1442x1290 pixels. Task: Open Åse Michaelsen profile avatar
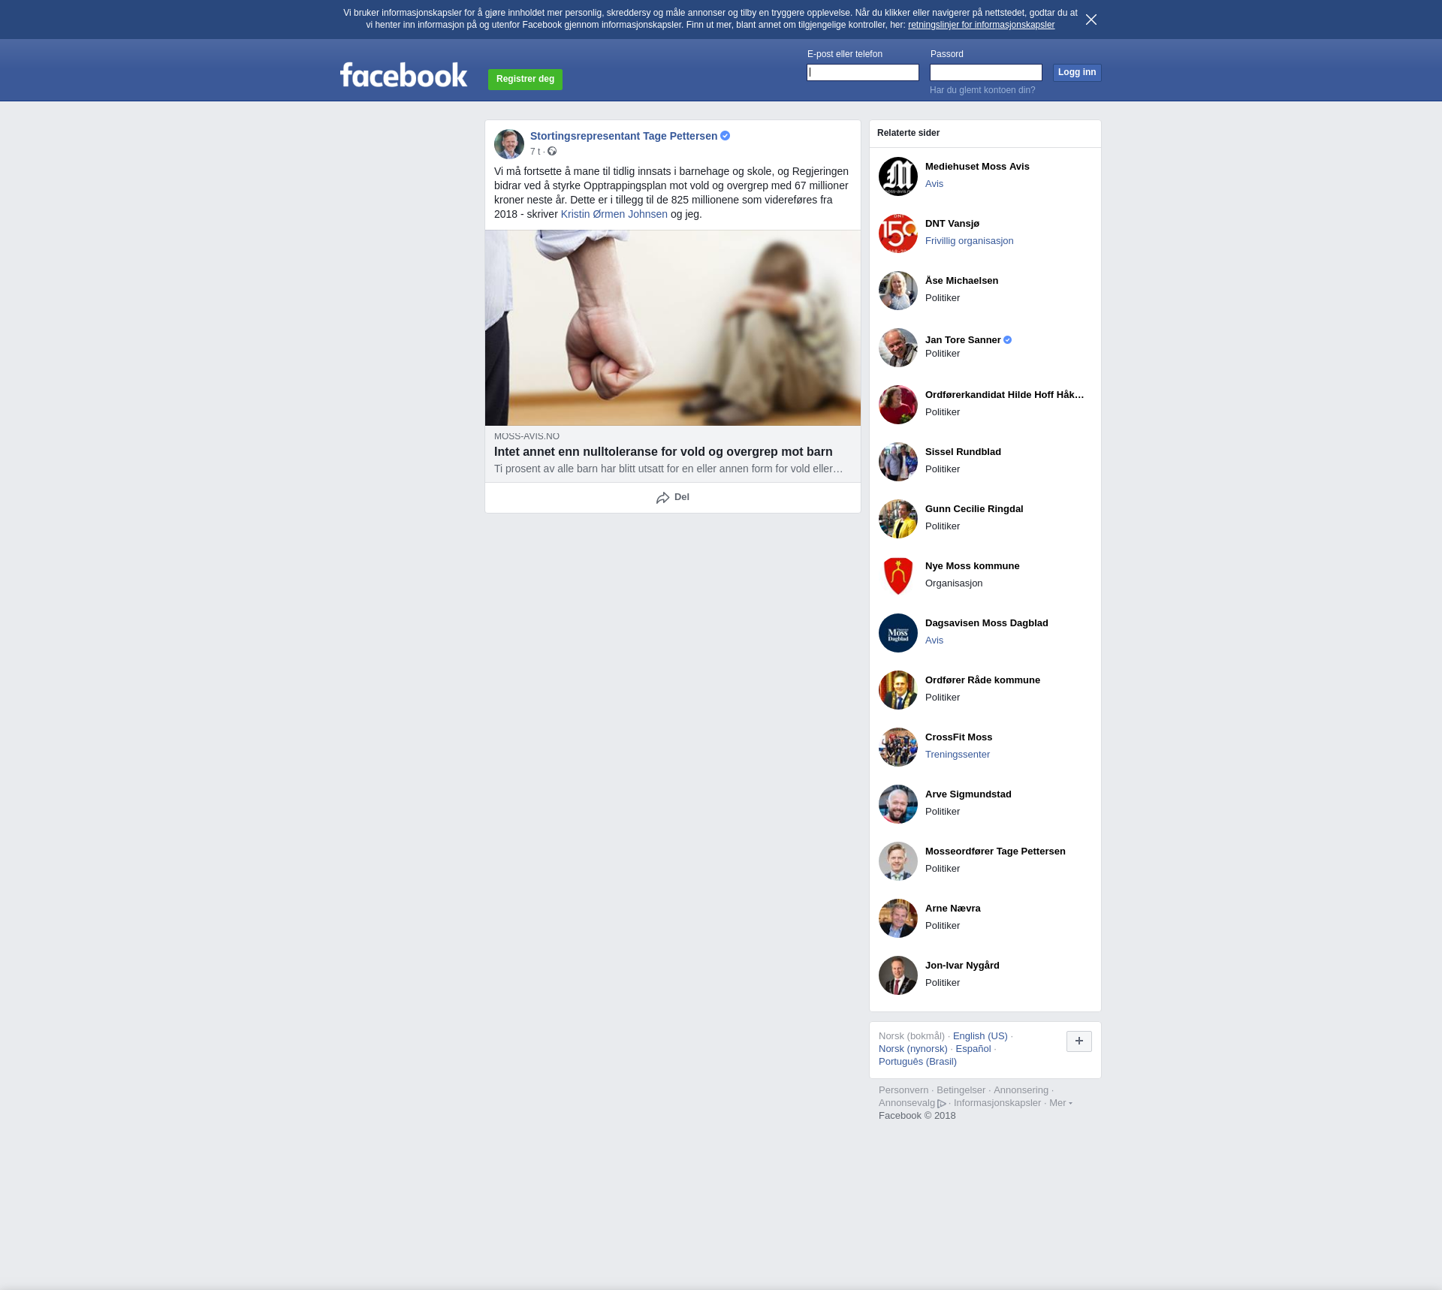(x=898, y=291)
